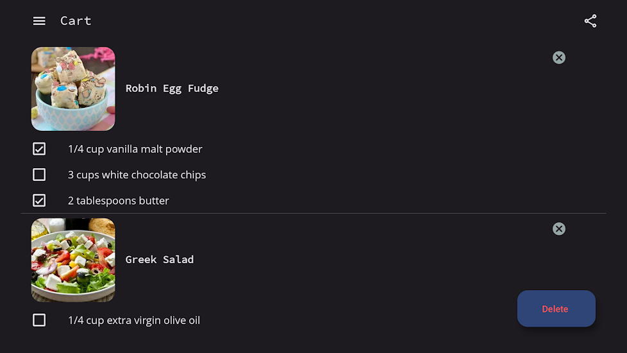This screenshot has width=627, height=353.
Task: Click the Cart page title
Action: (x=76, y=21)
